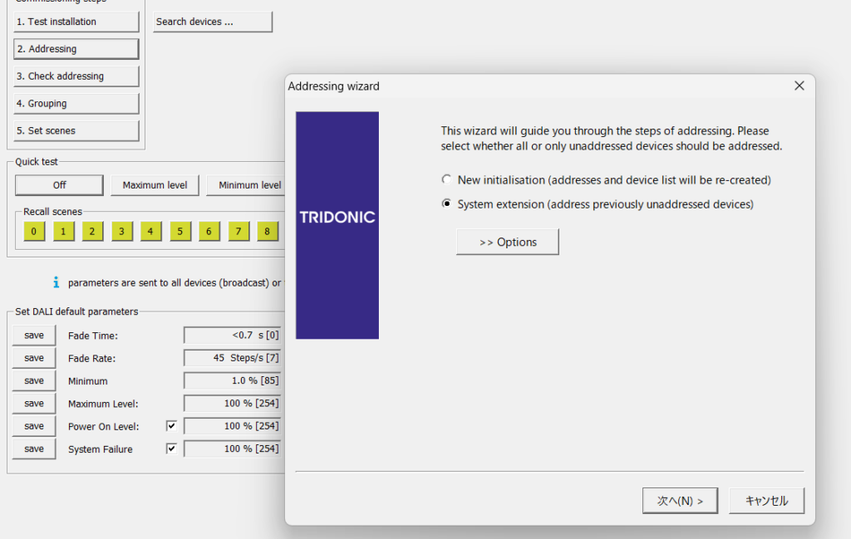This screenshot has height=539, width=851.
Task: Save the Maximum Level parameter
Action: [33, 404]
